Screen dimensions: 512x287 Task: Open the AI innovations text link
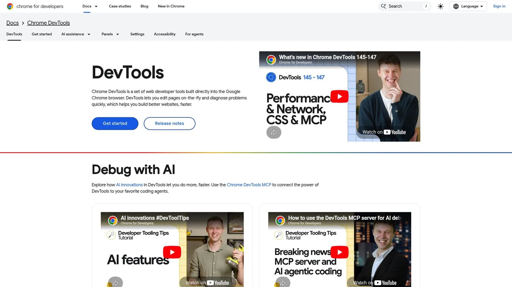point(129,185)
